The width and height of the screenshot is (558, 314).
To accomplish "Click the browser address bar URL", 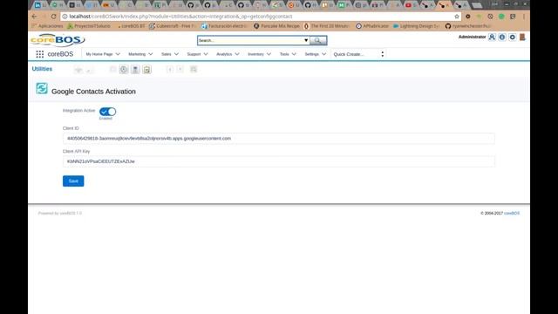I will pyautogui.click(x=180, y=17).
